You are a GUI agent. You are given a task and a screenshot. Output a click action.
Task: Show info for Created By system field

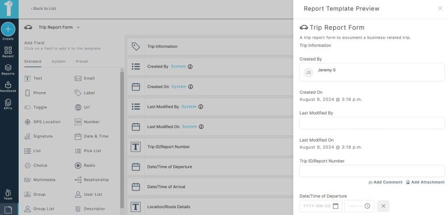pos(190,66)
